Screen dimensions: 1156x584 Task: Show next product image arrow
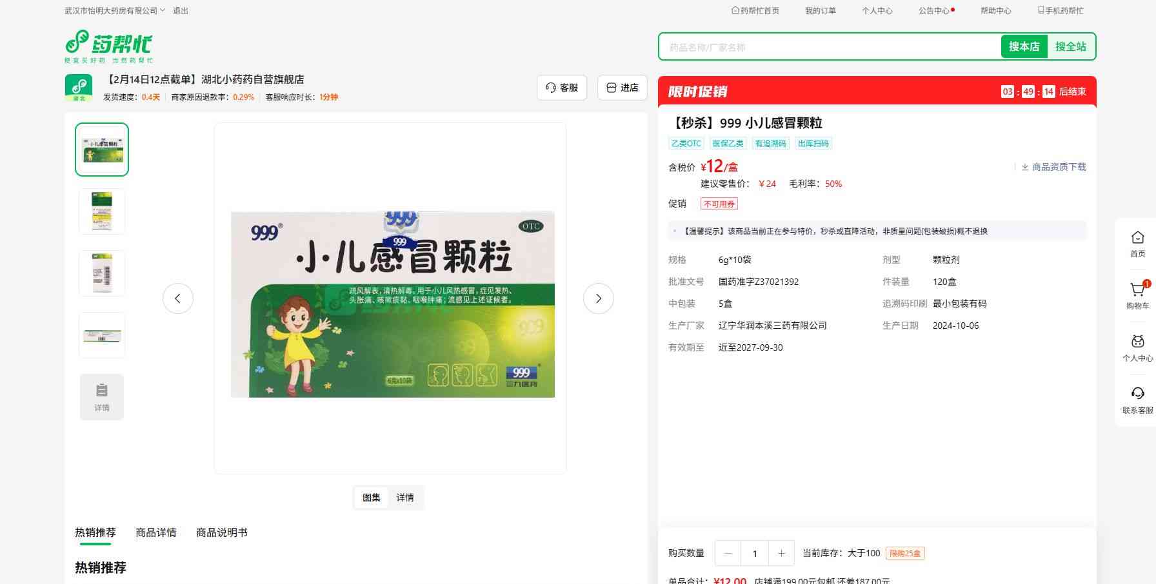click(598, 298)
